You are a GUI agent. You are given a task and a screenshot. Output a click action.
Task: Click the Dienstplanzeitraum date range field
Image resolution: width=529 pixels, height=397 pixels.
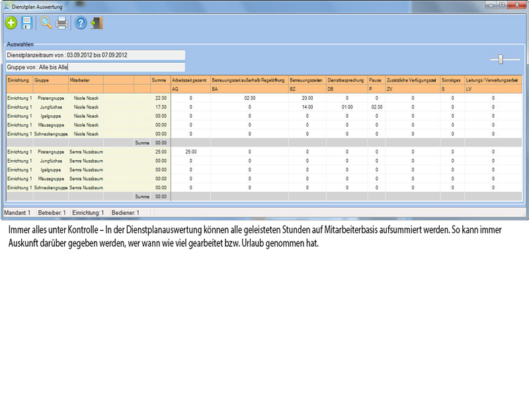tap(95, 55)
